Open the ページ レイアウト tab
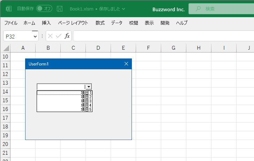This screenshot has height=161, width=254. tap(73, 23)
